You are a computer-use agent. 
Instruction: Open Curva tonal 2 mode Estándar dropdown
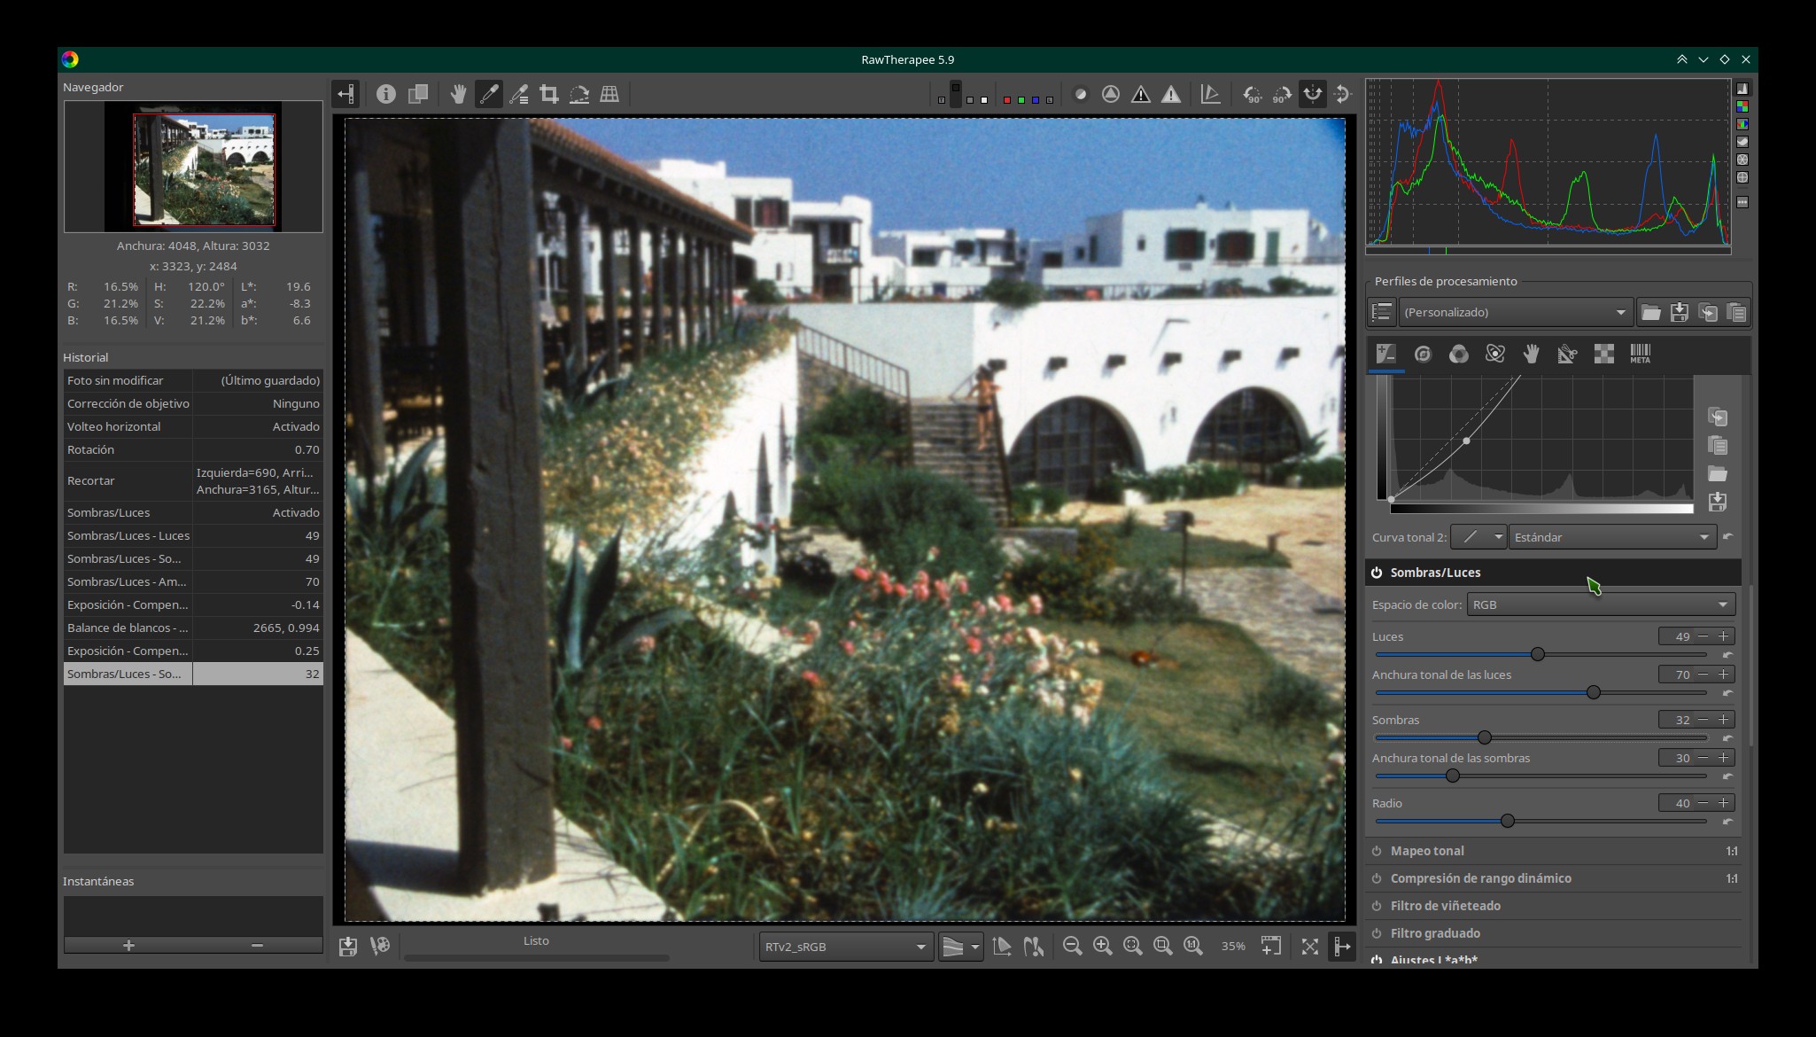click(x=1611, y=537)
